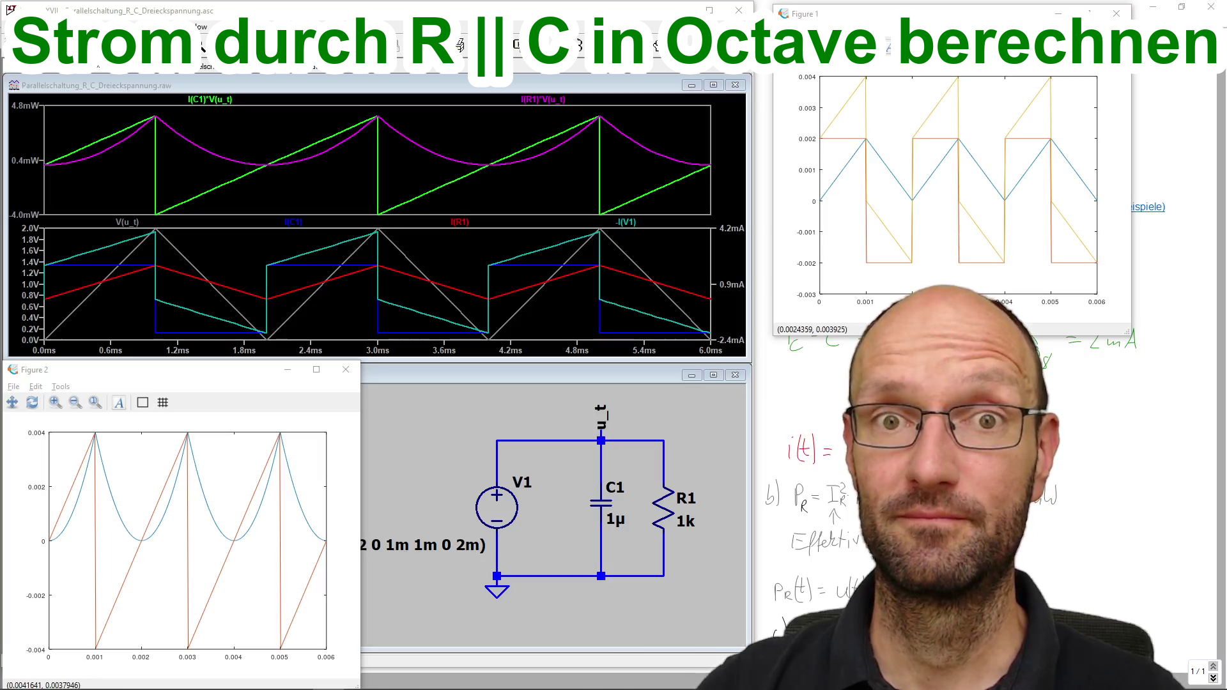
Task: Select the Insert Text 'A' tool
Action: tap(119, 402)
